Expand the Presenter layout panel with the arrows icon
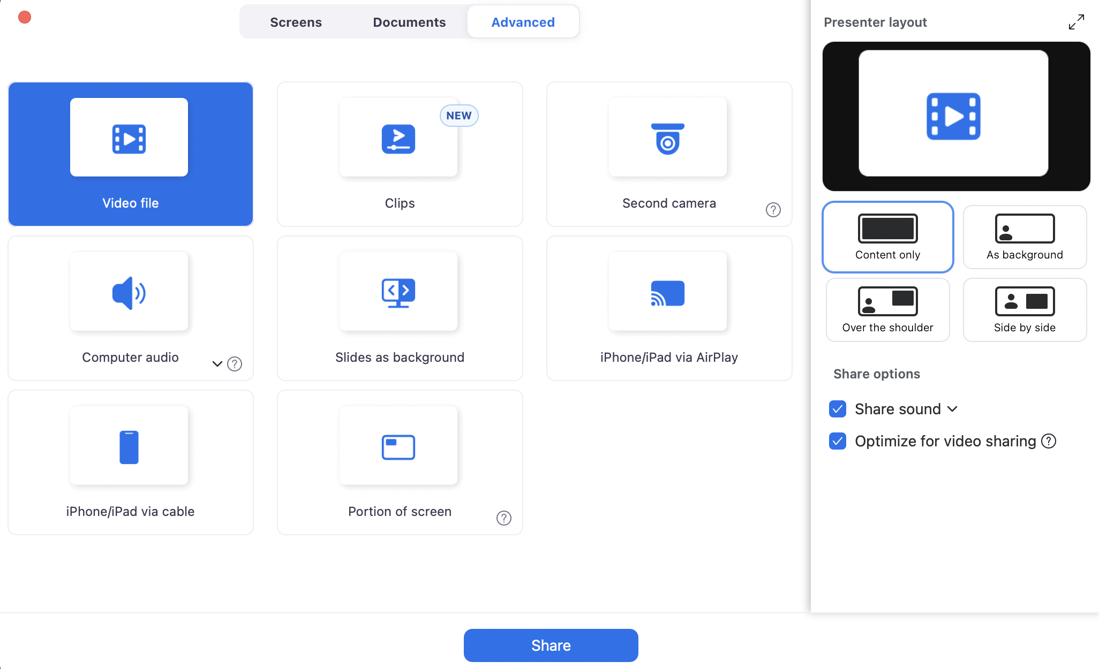The image size is (1099, 669). (1076, 22)
